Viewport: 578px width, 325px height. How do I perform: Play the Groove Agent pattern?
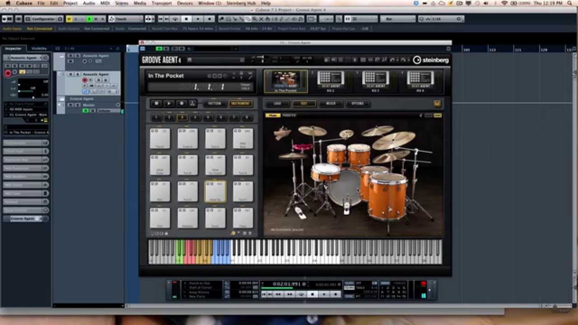(169, 103)
